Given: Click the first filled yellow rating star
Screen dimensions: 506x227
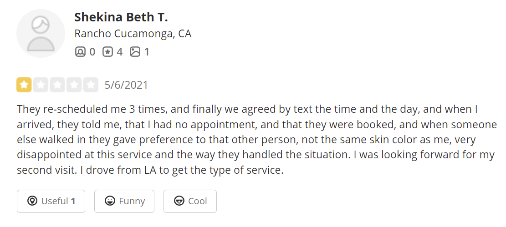Looking at the screenshot, I should coord(24,85).
